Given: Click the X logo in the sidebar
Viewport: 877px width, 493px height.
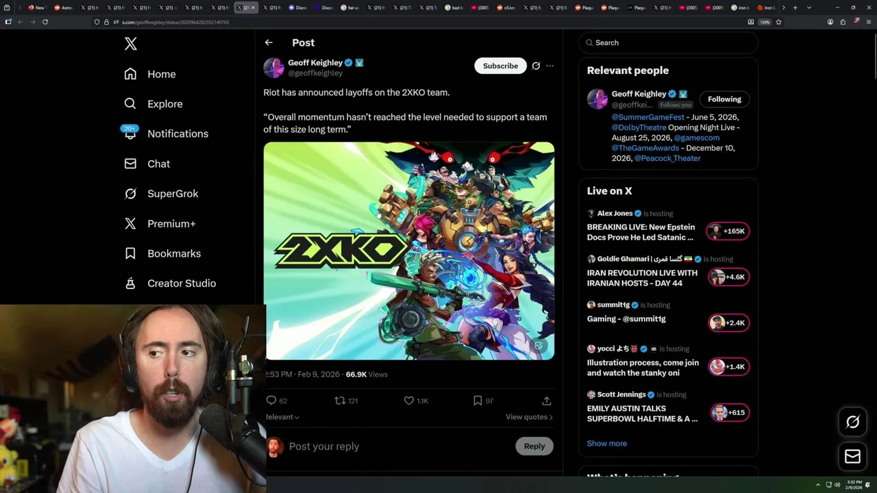Looking at the screenshot, I should pyautogui.click(x=131, y=44).
